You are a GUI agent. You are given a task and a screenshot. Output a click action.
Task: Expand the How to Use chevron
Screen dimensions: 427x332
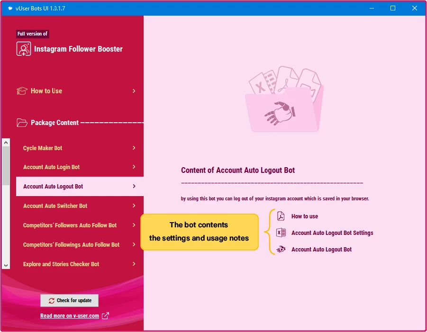click(x=134, y=91)
